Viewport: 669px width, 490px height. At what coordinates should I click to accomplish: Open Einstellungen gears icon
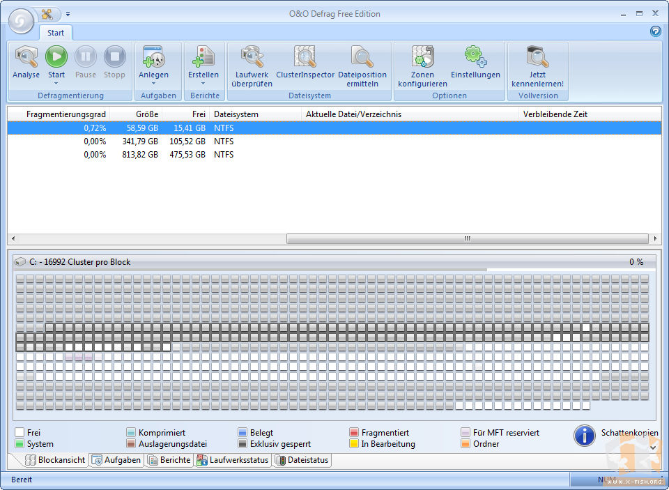click(x=475, y=56)
